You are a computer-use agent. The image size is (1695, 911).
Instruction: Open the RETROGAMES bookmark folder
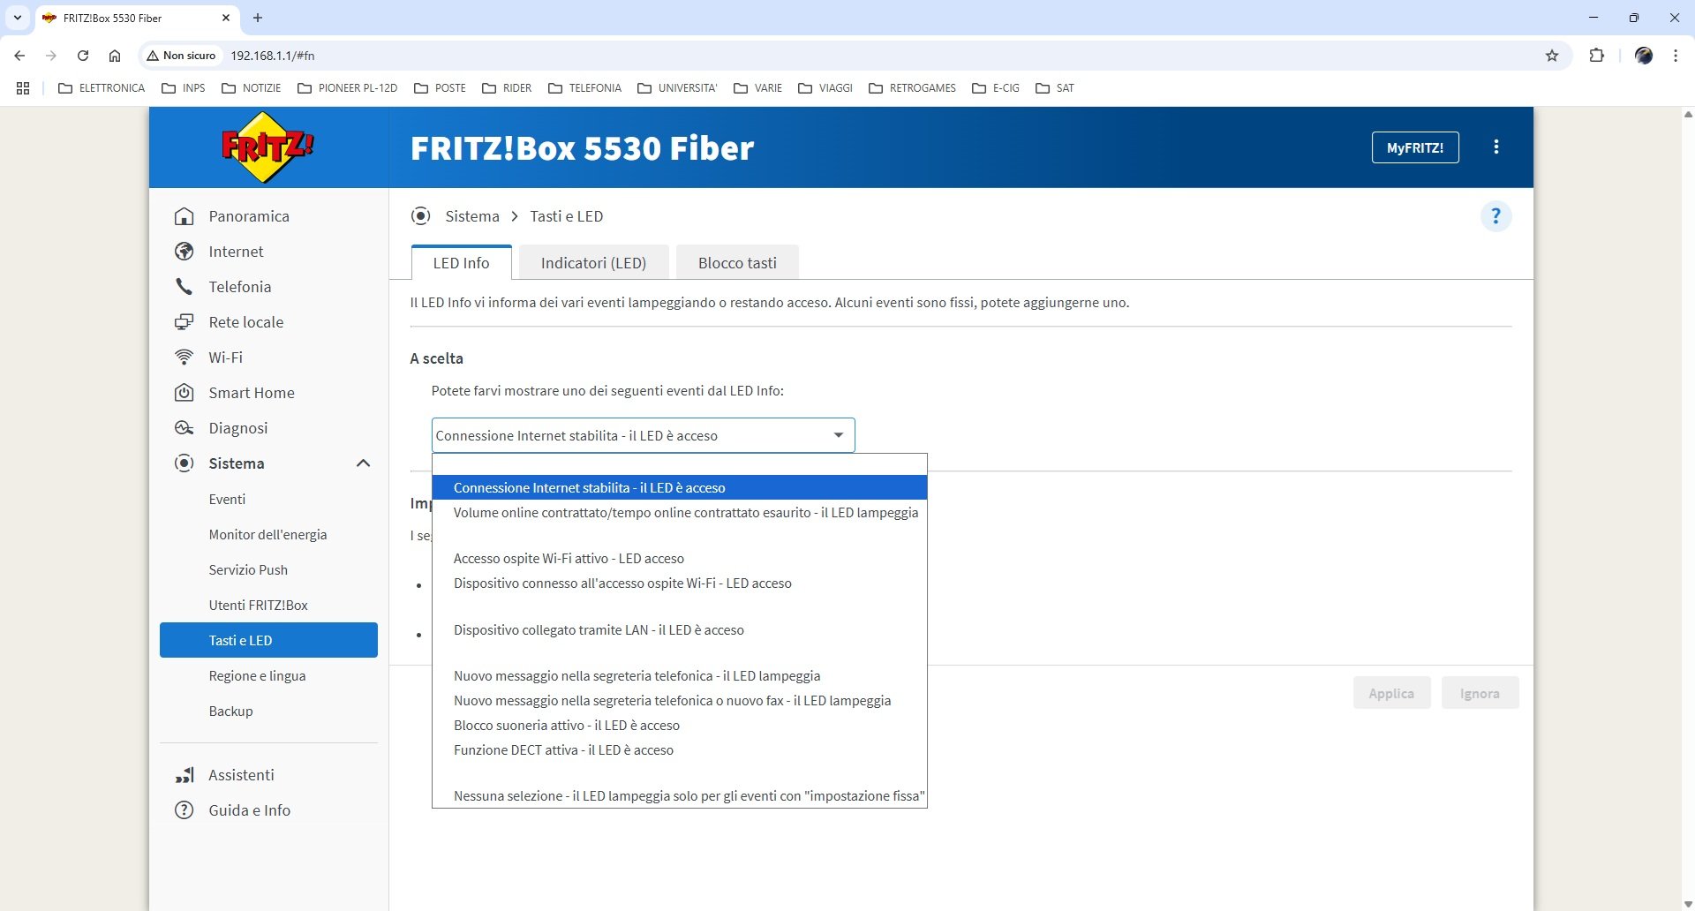913,88
